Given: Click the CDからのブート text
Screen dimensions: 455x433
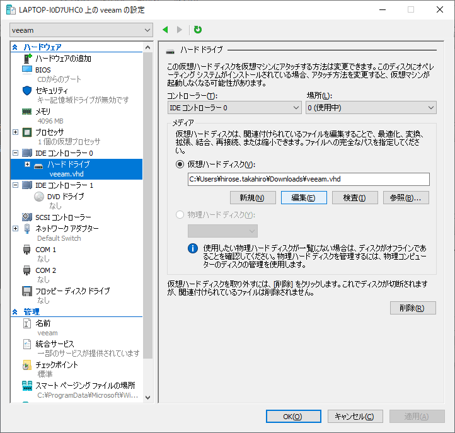Looking at the screenshot, I should (59, 79).
